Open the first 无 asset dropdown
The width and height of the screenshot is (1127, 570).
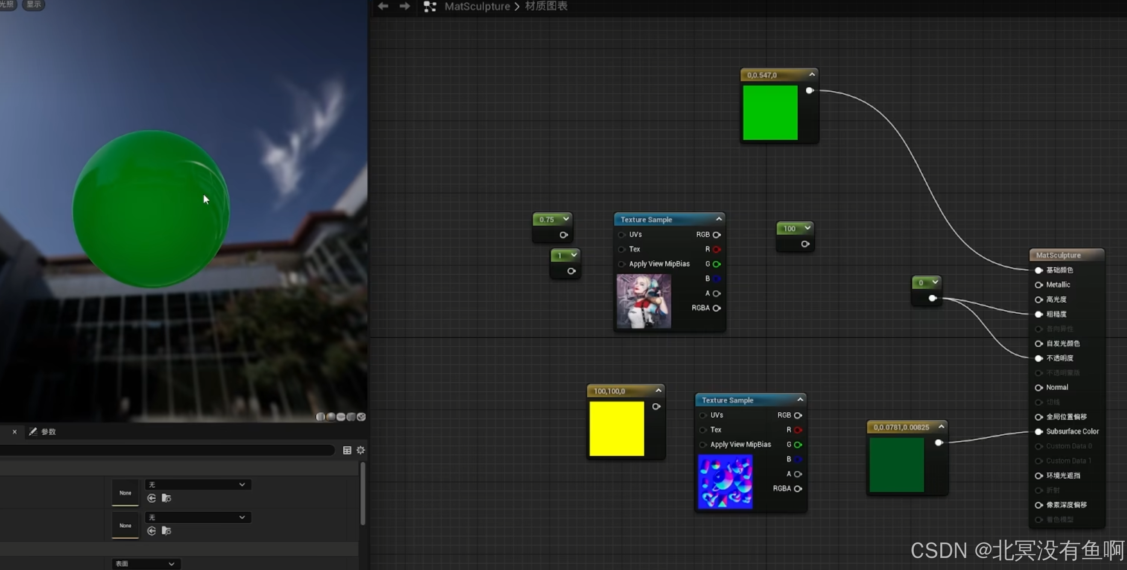coord(197,484)
